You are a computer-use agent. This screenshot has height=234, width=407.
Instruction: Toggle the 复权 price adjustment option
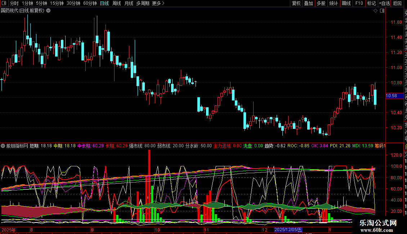[x=296, y=3]
